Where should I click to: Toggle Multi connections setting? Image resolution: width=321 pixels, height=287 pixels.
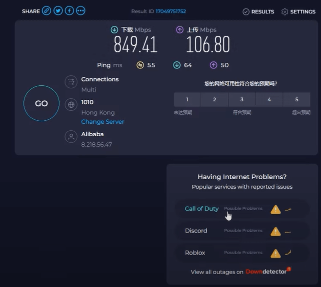pos(88,89)
